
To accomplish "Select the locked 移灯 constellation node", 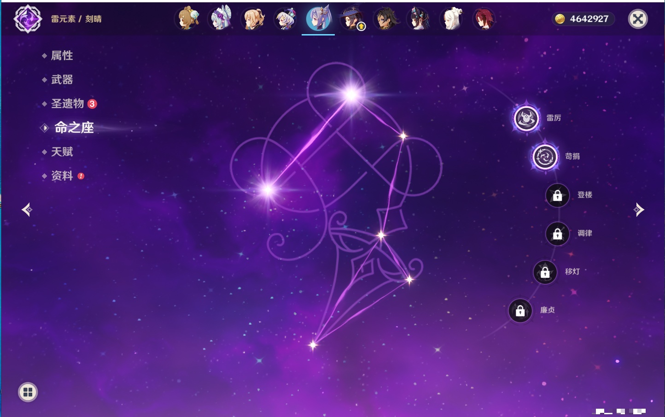I will click(545, 272).
